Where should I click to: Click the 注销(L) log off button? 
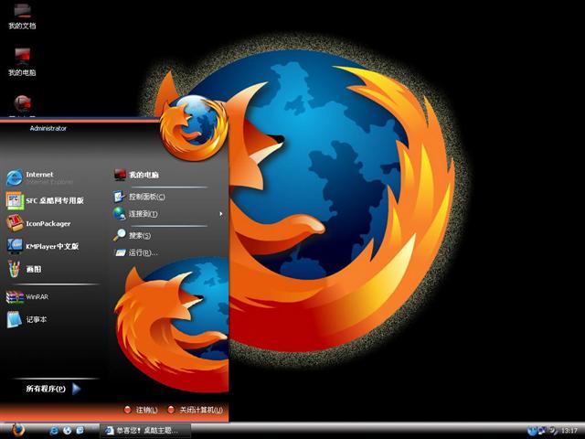141,410
